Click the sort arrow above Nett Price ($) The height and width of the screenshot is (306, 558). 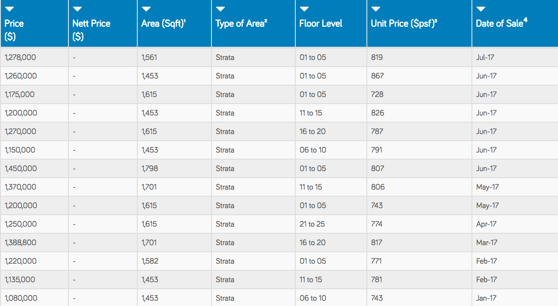pyautogui.click(x=78, y=9)
